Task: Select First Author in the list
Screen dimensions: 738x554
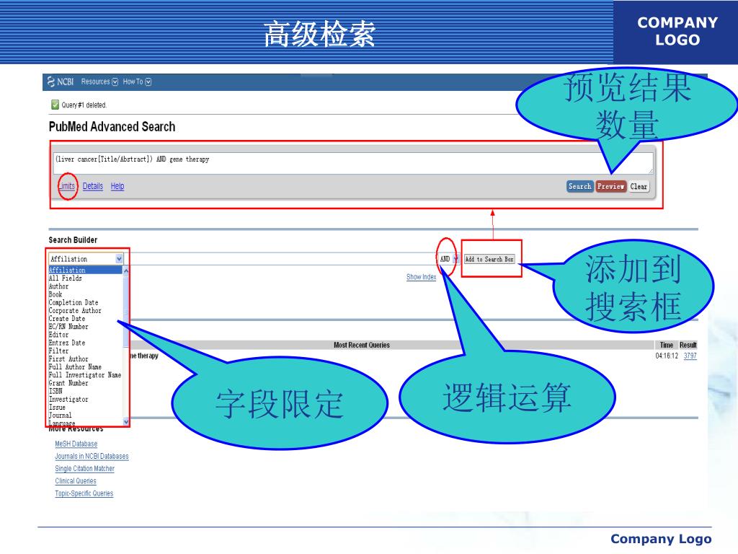Action: 85,359
